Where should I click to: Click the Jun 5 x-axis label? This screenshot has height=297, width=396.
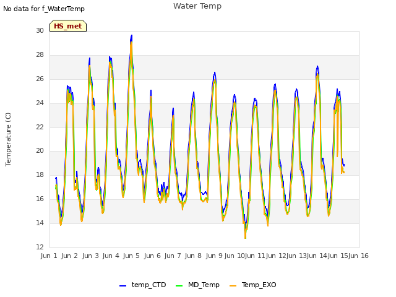coord(131,256)
